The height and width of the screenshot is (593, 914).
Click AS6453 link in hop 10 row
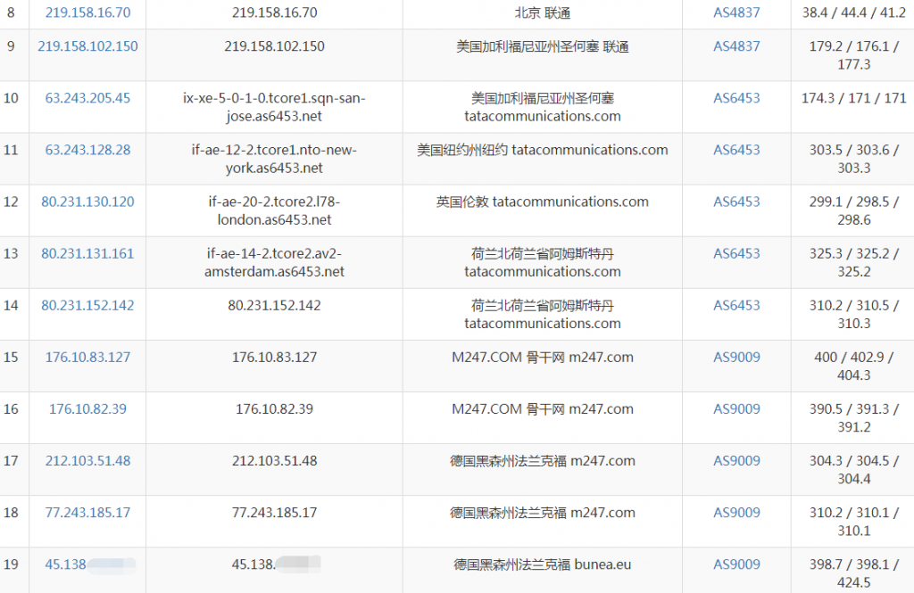coord(736,98)
